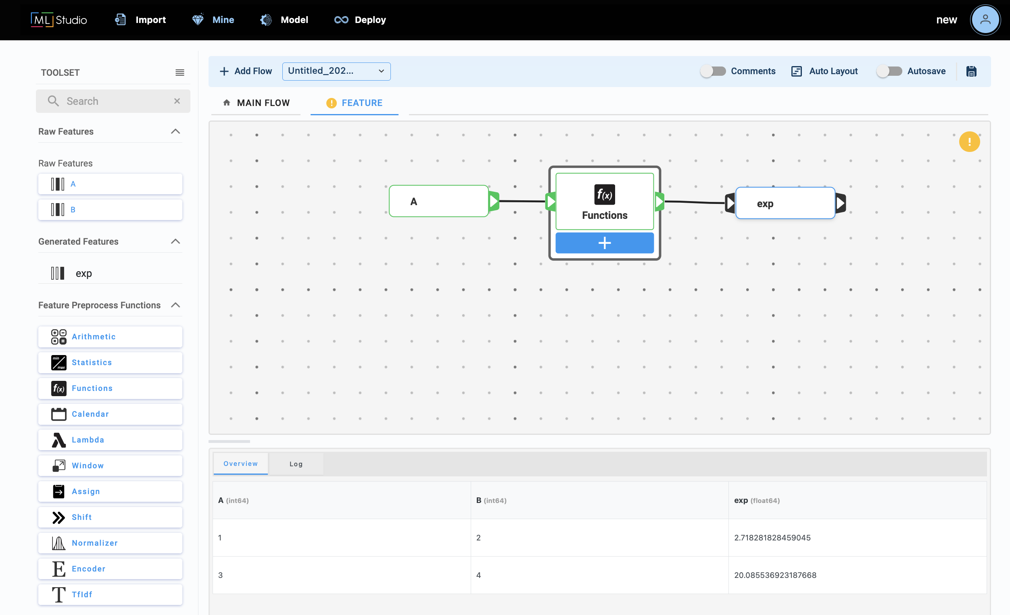Select the Calendar function icon
This screenshot has width=1010, height=615.
58,414
